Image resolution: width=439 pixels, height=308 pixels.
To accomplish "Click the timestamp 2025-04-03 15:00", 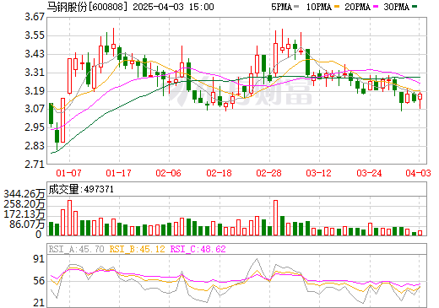I will tap(173, 7).
